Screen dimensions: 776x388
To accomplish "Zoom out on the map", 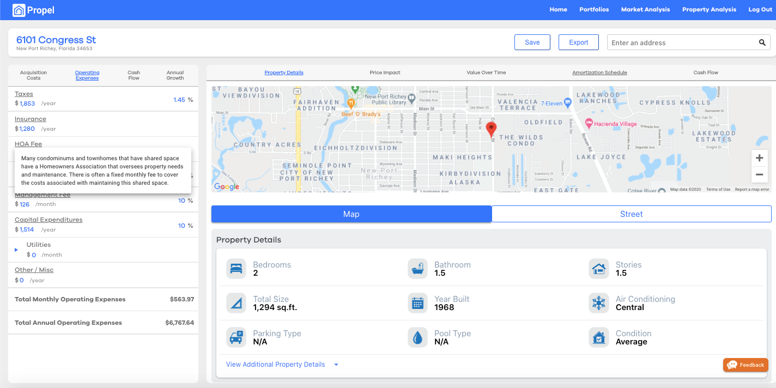I will 759,175.
